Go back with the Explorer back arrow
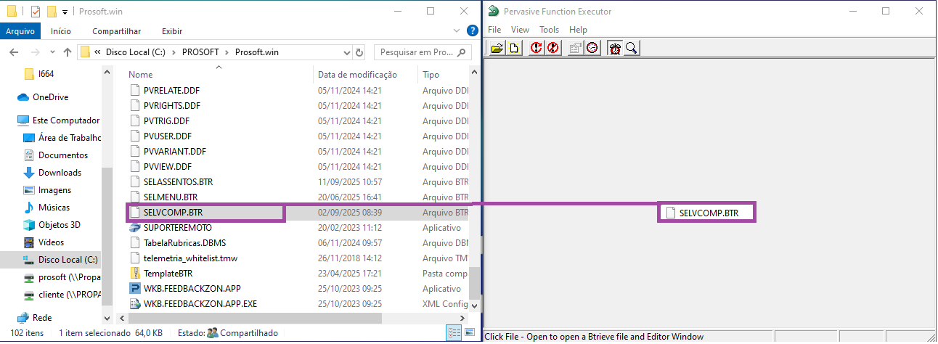Screen dimensions: 938x344 14,52
